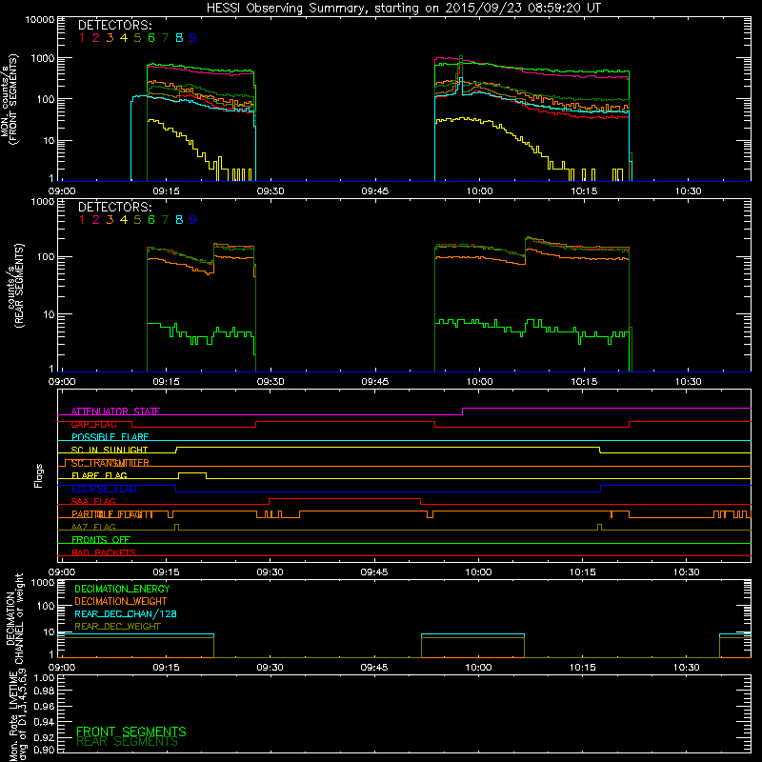Click the DECIMATION_WEIGHT legend entry

pos(121,601)
